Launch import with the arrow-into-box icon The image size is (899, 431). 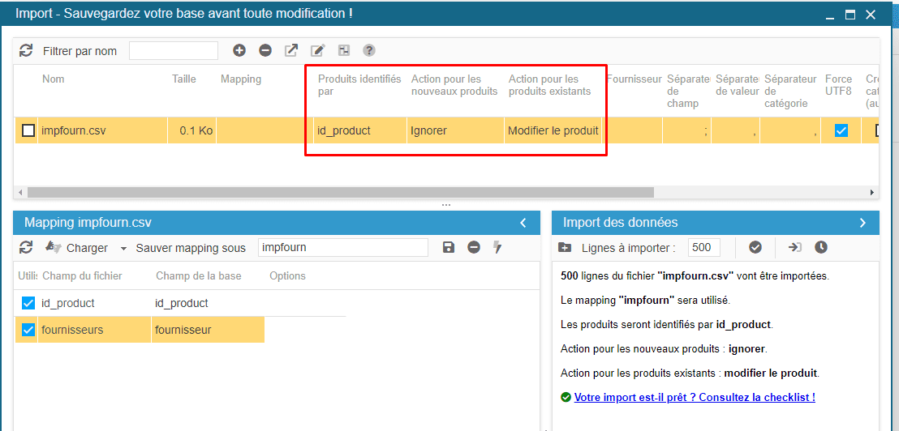(x=794, y=247)
